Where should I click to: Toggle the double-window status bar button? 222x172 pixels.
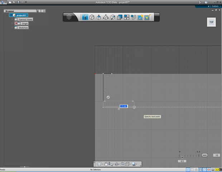(213, 170)
